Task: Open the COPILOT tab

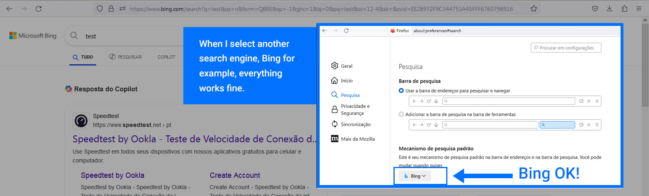Action: (x=167, y=57)
